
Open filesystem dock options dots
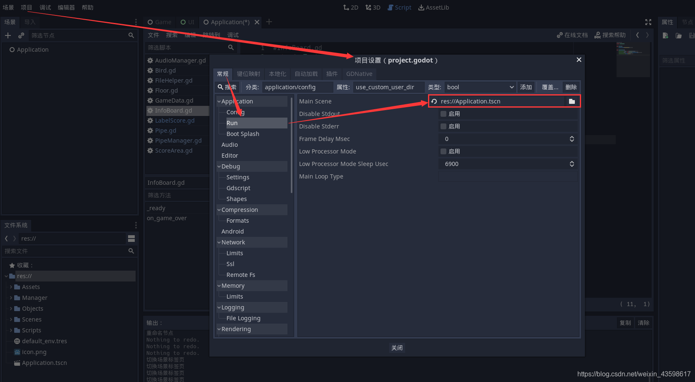(136, 225)
